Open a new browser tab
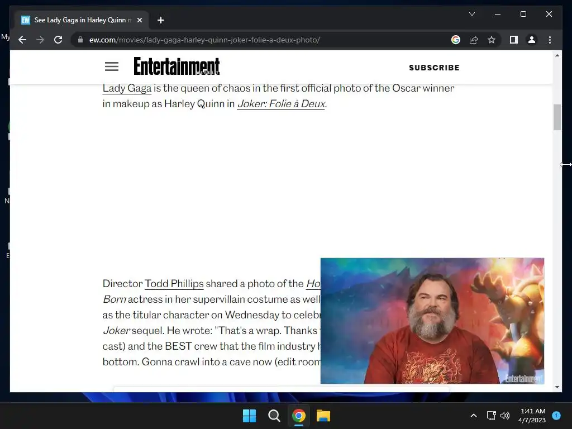Viewport: 572px width, 429px height. [160, 20]
